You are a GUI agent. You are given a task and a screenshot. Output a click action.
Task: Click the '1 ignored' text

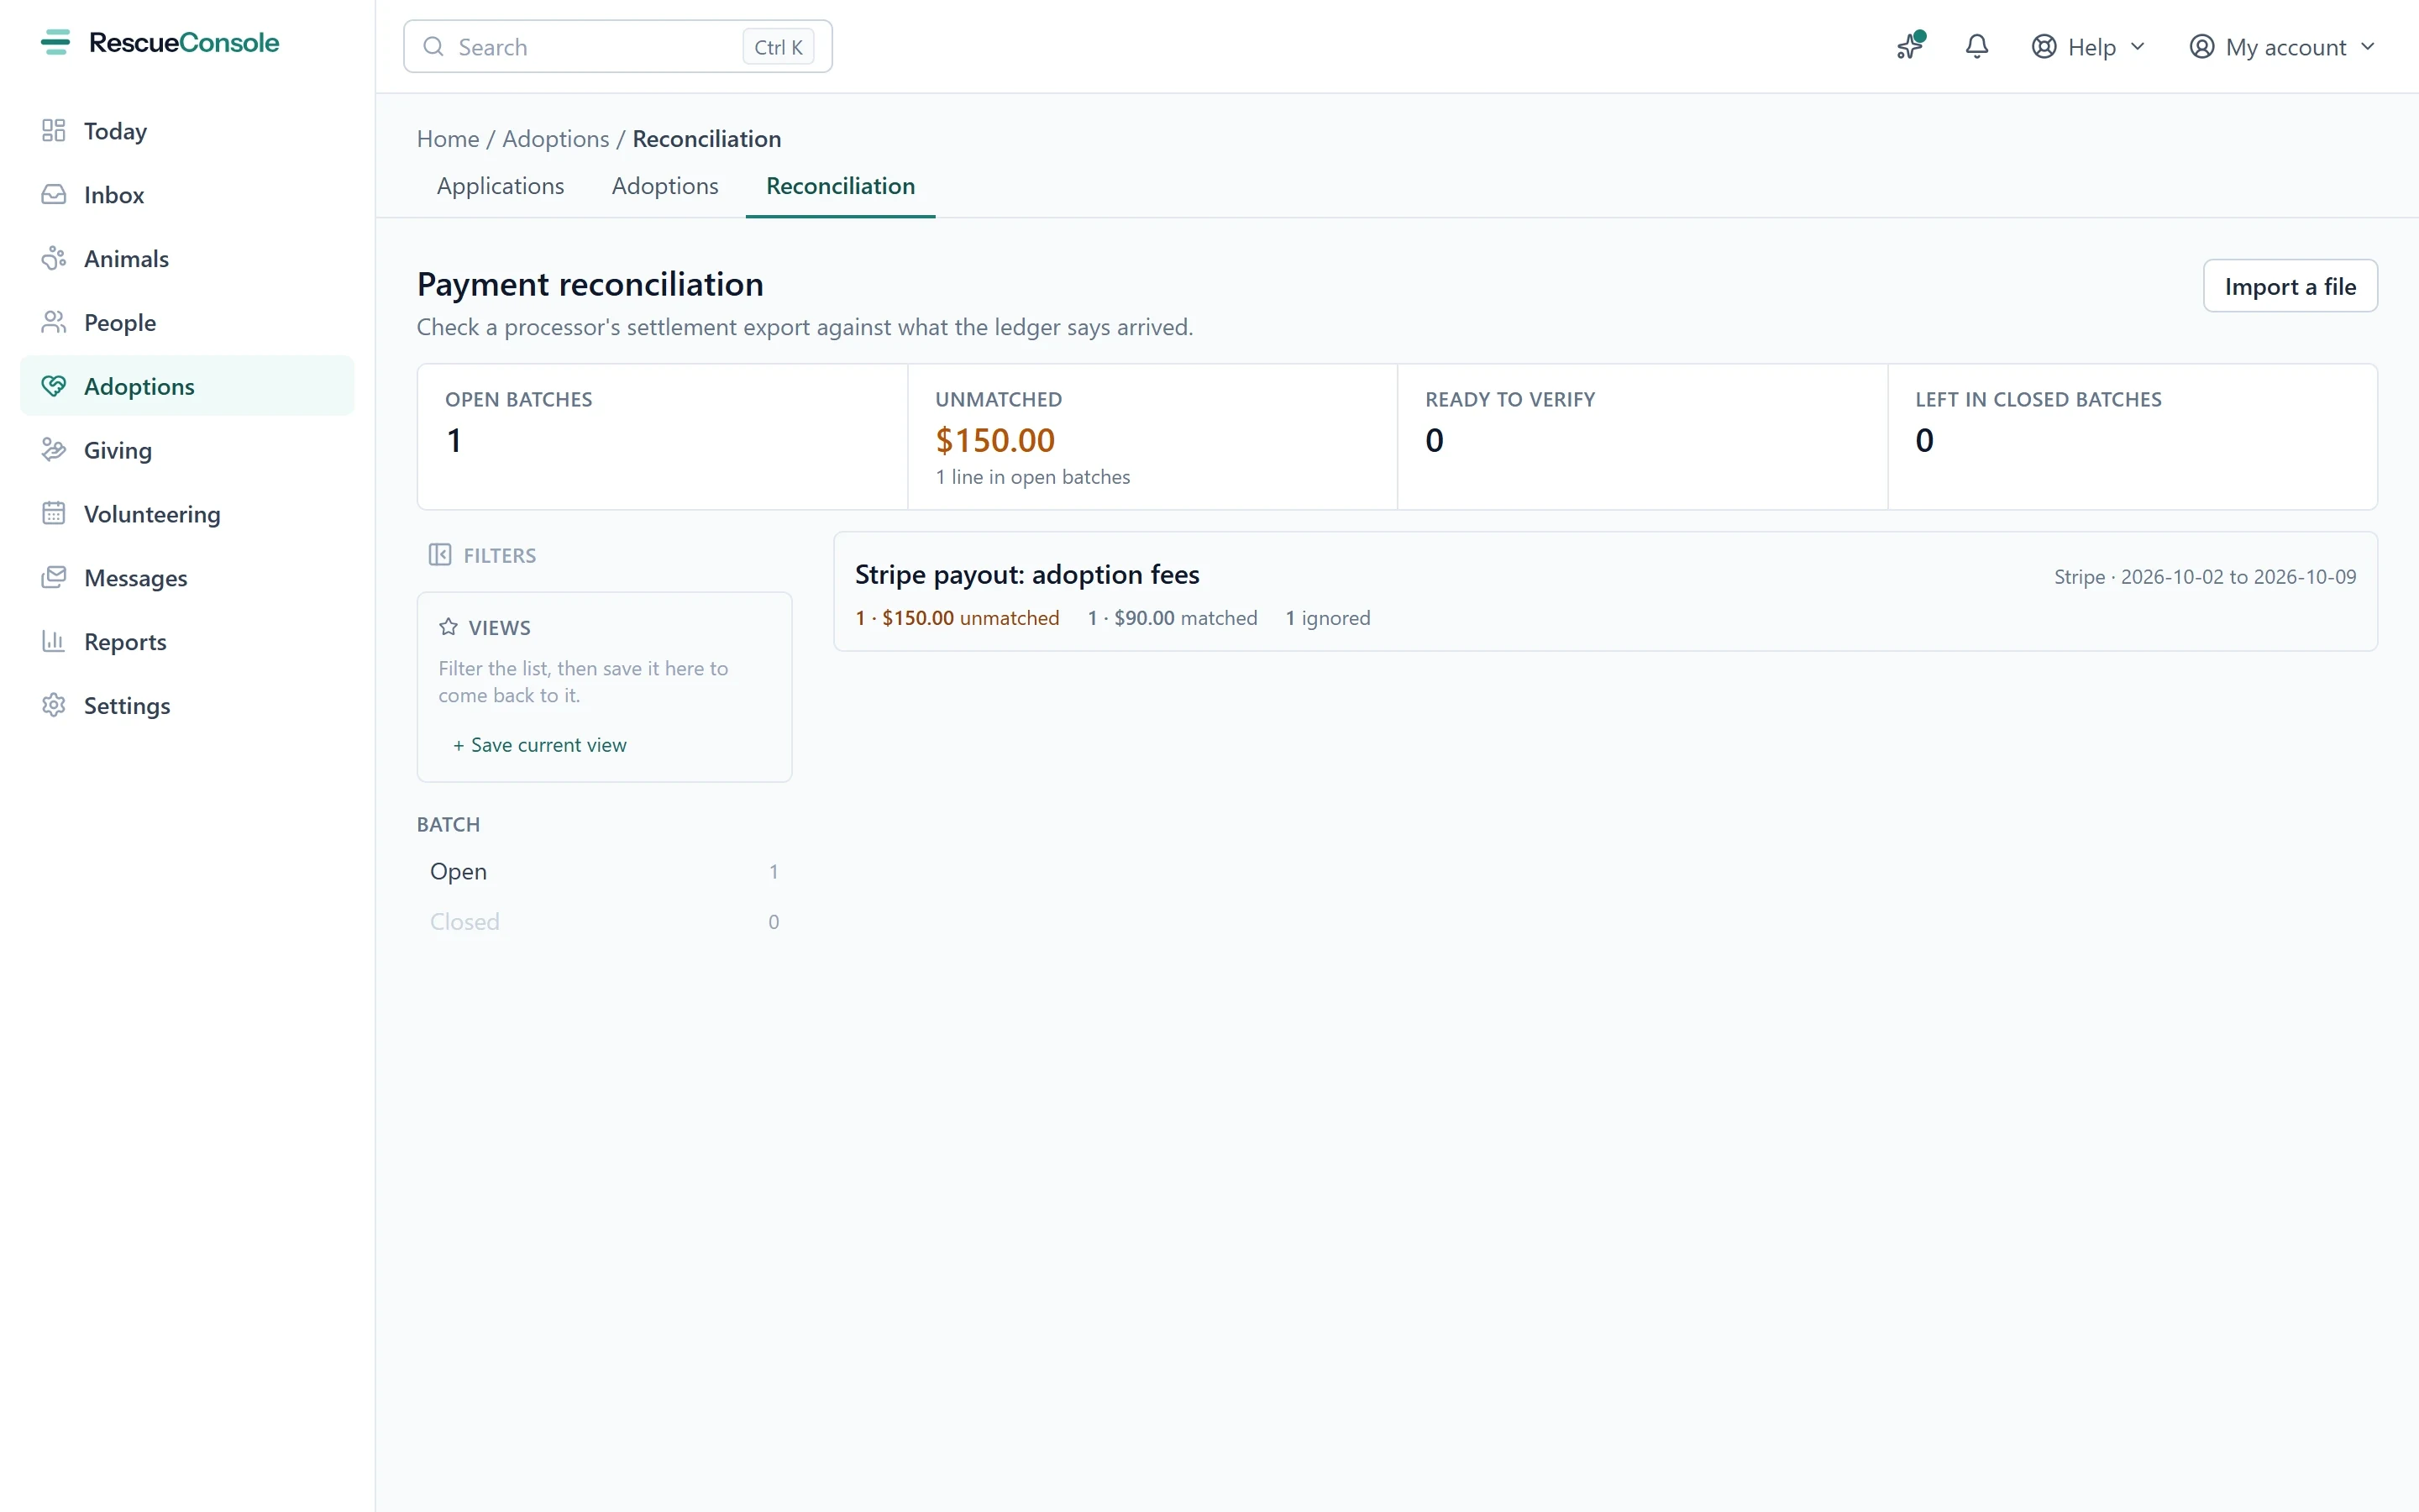pos(1327,618)
